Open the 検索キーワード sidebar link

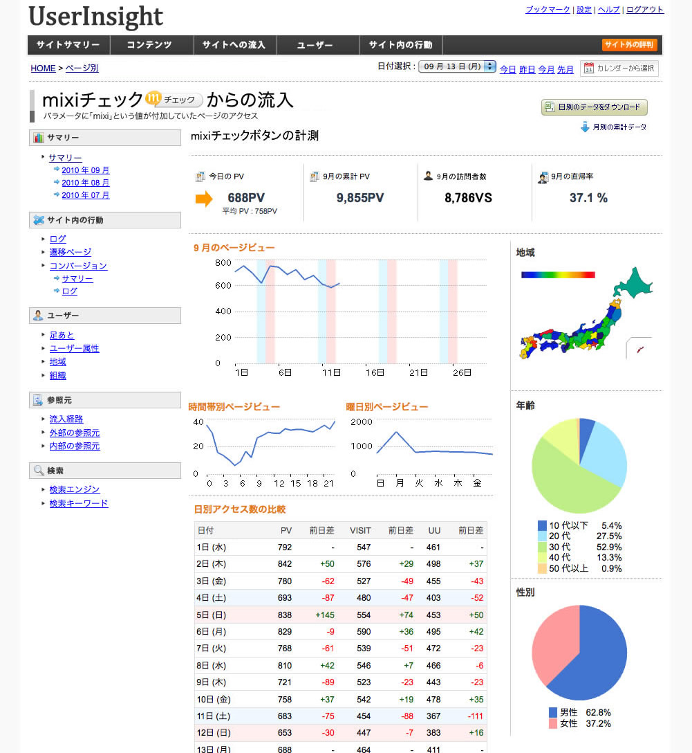coord(79,503)
